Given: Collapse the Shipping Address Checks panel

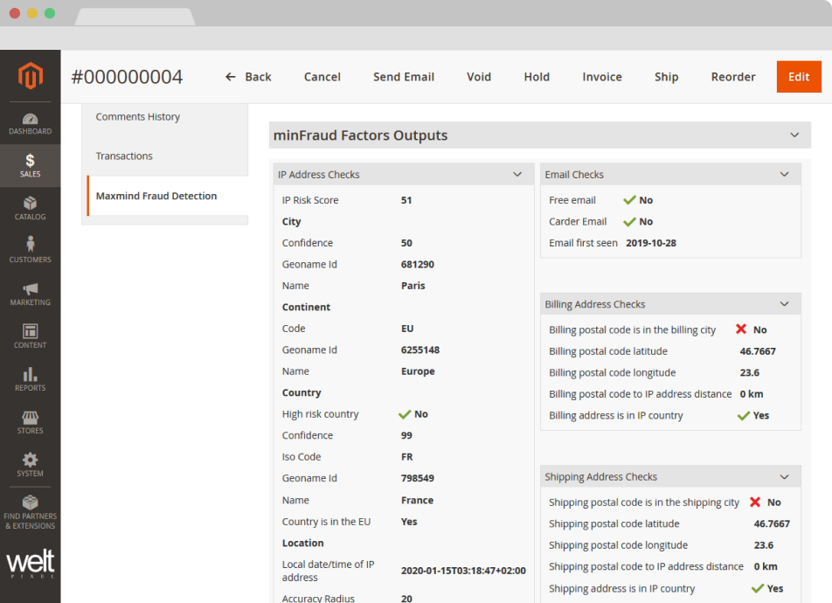Looking at the screenshot, I should 784,477.
